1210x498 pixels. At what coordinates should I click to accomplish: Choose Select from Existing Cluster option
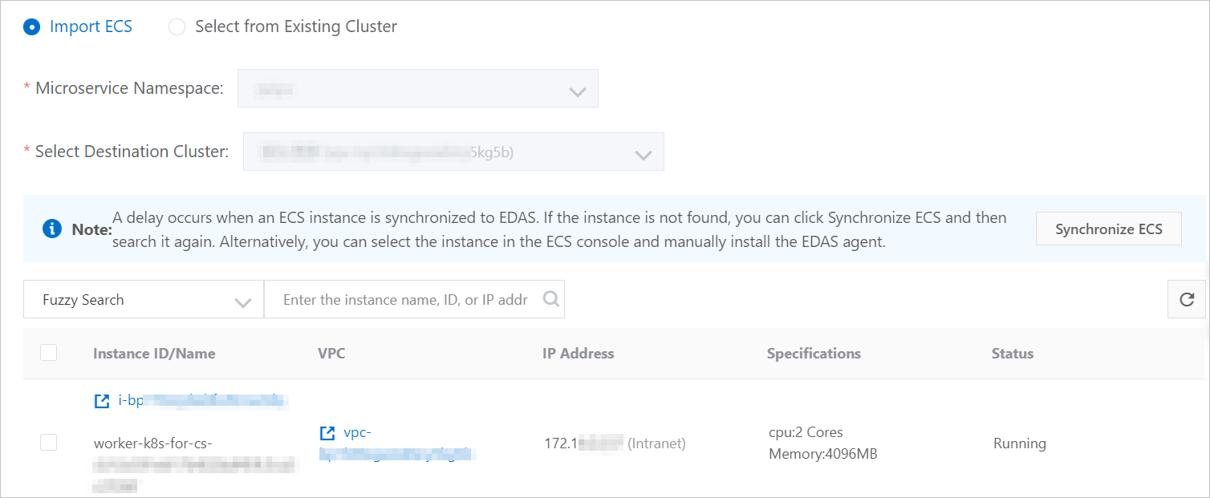tap(177, 27)
